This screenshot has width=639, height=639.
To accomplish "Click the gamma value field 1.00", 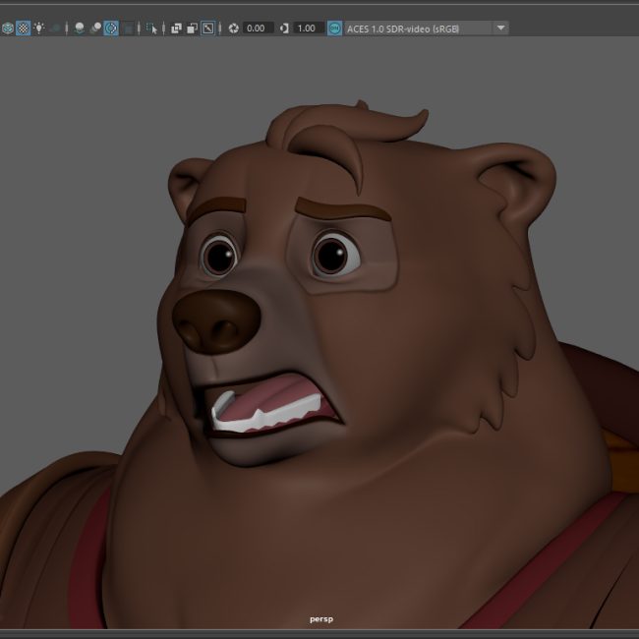I will click(x=307, y=29).
